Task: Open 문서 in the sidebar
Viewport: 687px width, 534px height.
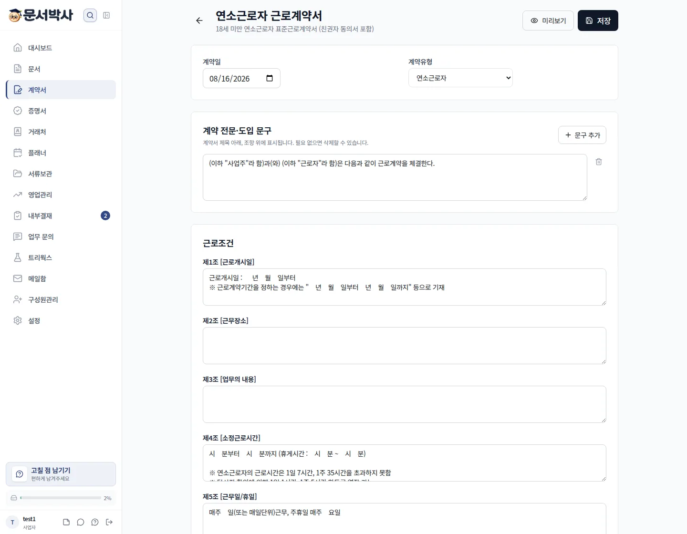Action: pos(61,69)
